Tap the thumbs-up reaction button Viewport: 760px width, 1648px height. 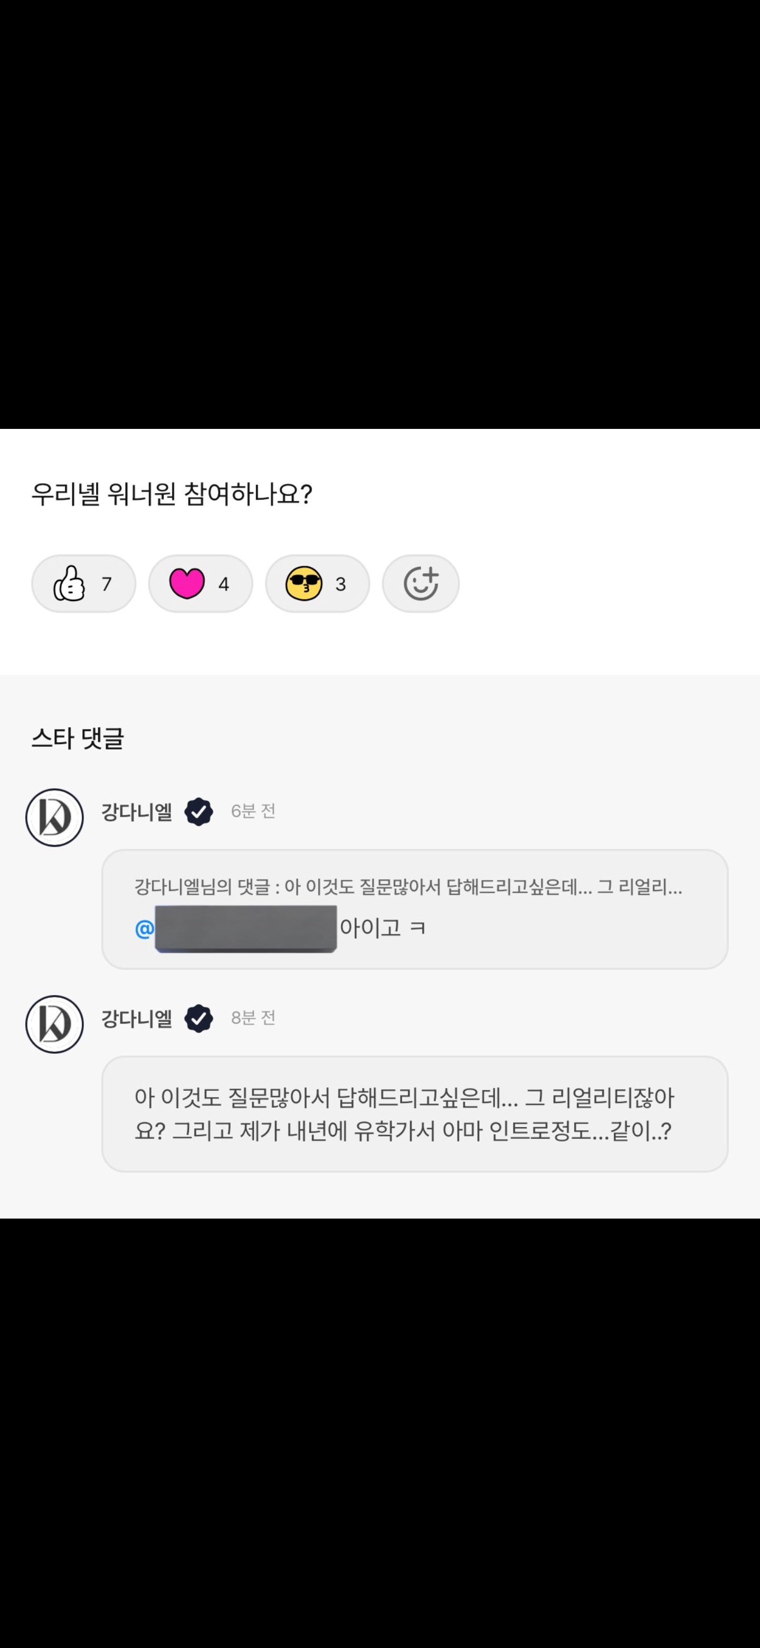pyautogui.click(x=84, y=584)
